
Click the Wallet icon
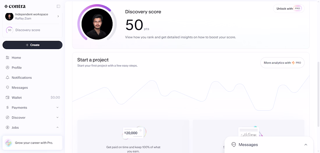click(8, 97)
